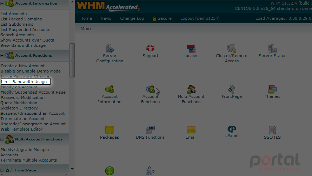Click the WHM Accelerated logo

point(108,6)
